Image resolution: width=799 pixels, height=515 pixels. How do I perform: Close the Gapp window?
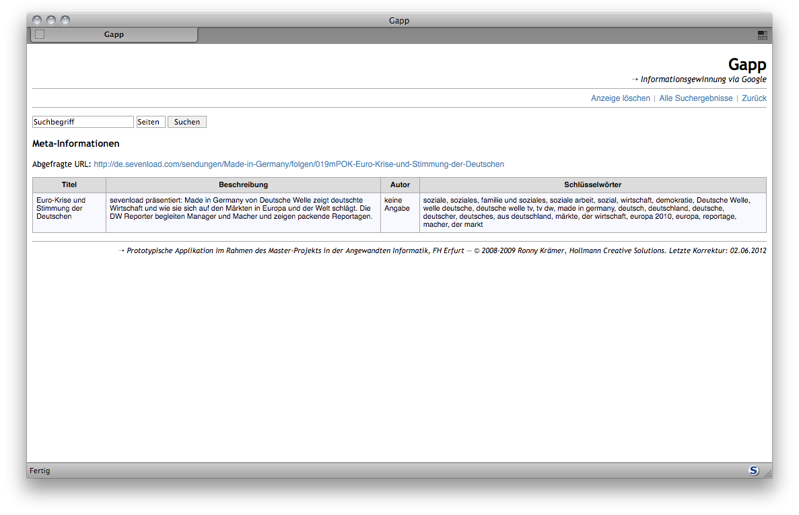tap(37, 20)
